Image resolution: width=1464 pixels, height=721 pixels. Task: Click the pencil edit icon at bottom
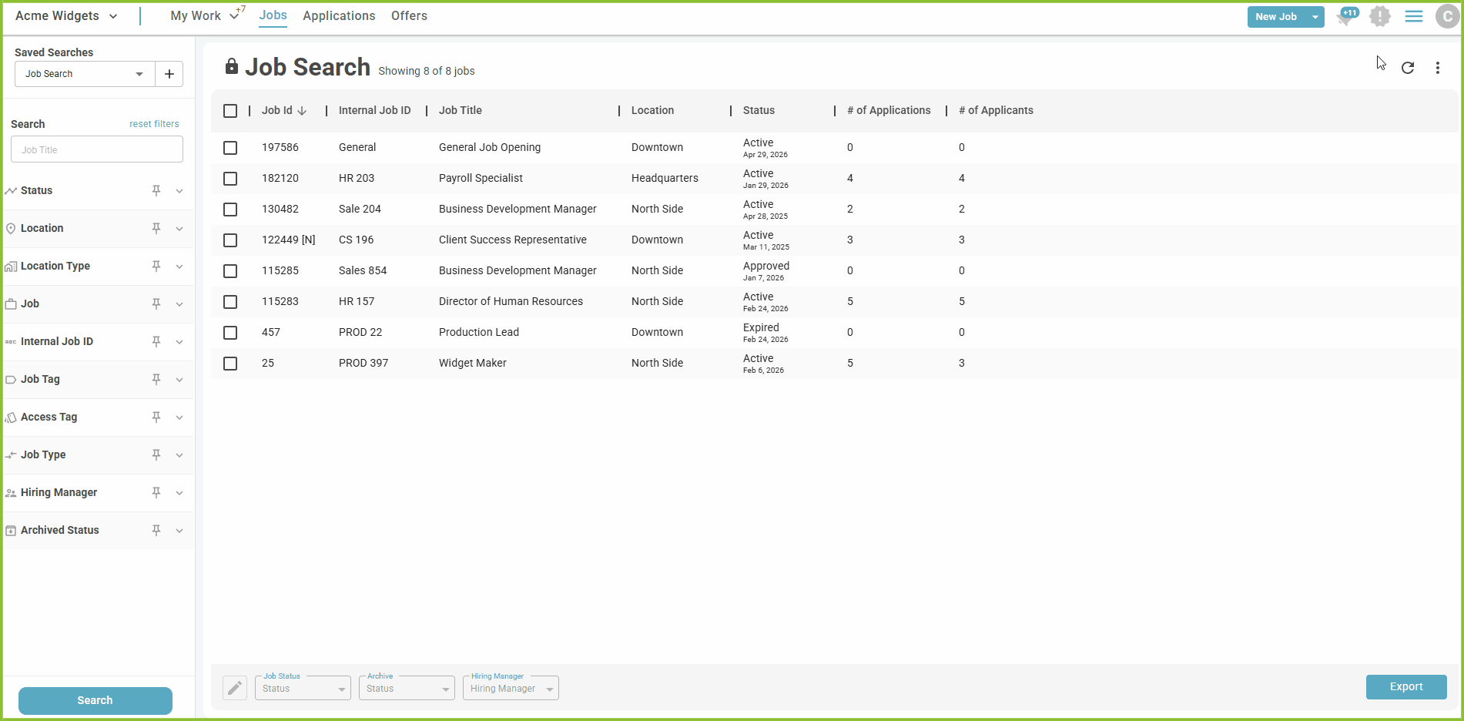pos(235,687)
